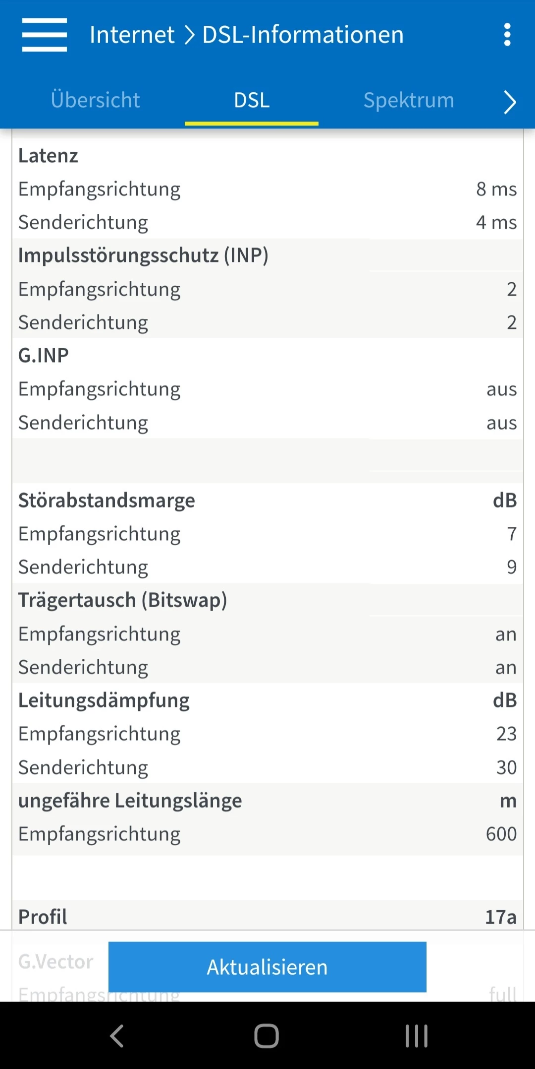535x1069 pixels.
Task: Select the Profil 17a row
Action: click(267, 917)
